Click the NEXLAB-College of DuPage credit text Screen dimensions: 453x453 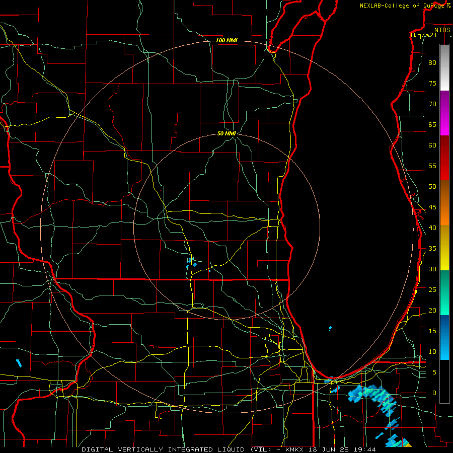[403, 6]
